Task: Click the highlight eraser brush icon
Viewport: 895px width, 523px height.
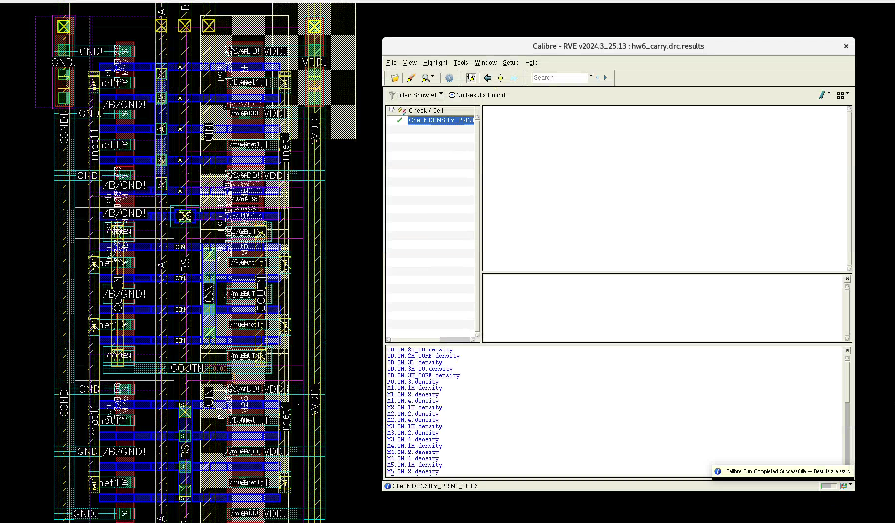Action: pyautogui.click(x=411, y=78)
